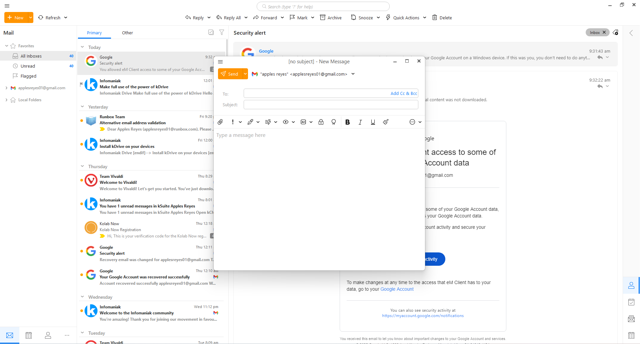Viewport: 640px width, 344px height.
Task: Open contacts icon in bottom navigation bar
Action: coord(48,335)
